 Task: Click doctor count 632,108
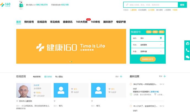point(65,5)
